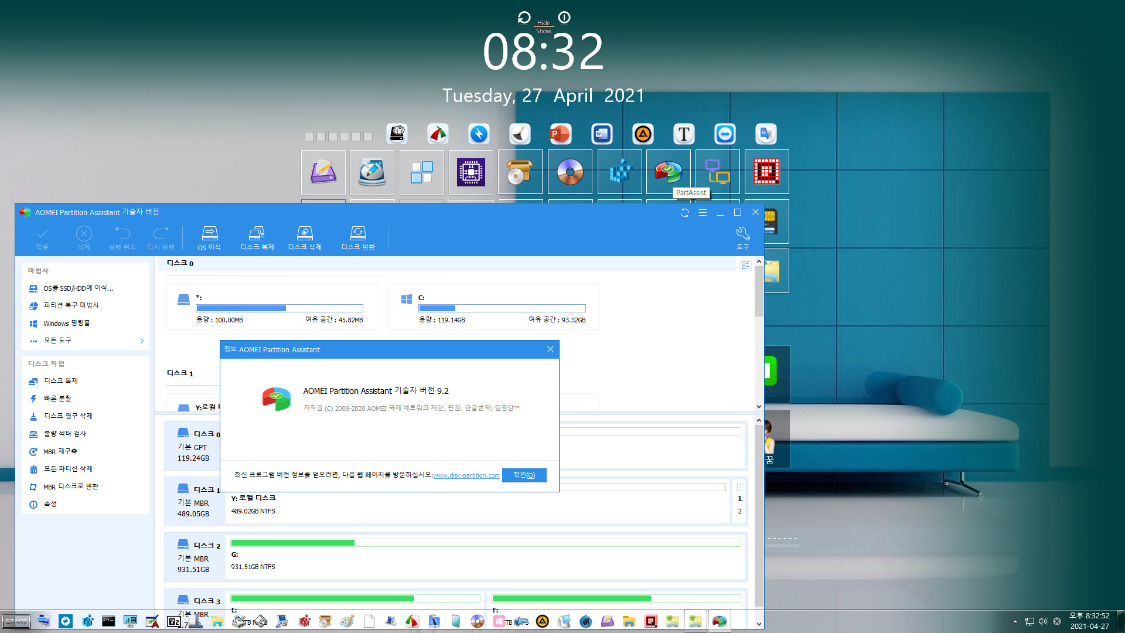Launch Word from the desktop dock

pos(602,134)
